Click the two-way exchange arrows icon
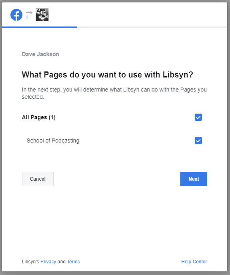Image resolution: width=230 pixels, height=275 pixels. tap(29, 15)
